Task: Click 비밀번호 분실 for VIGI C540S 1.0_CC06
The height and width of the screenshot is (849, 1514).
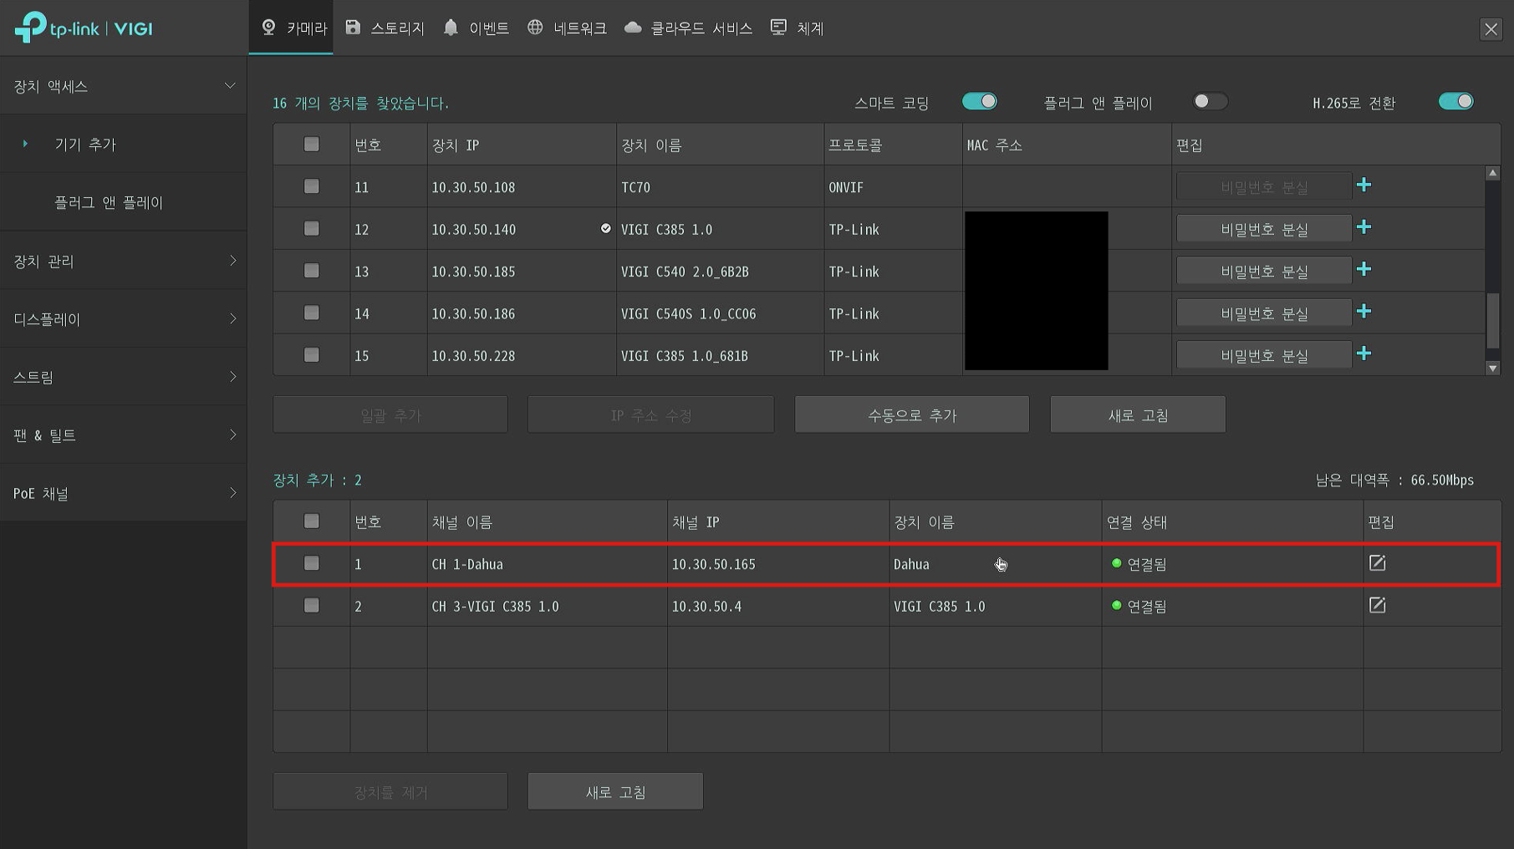Action: click(1264, 313)
